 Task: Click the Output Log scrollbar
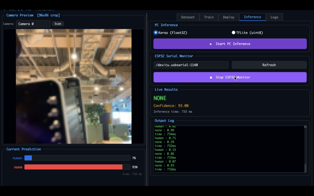point(305,168)
